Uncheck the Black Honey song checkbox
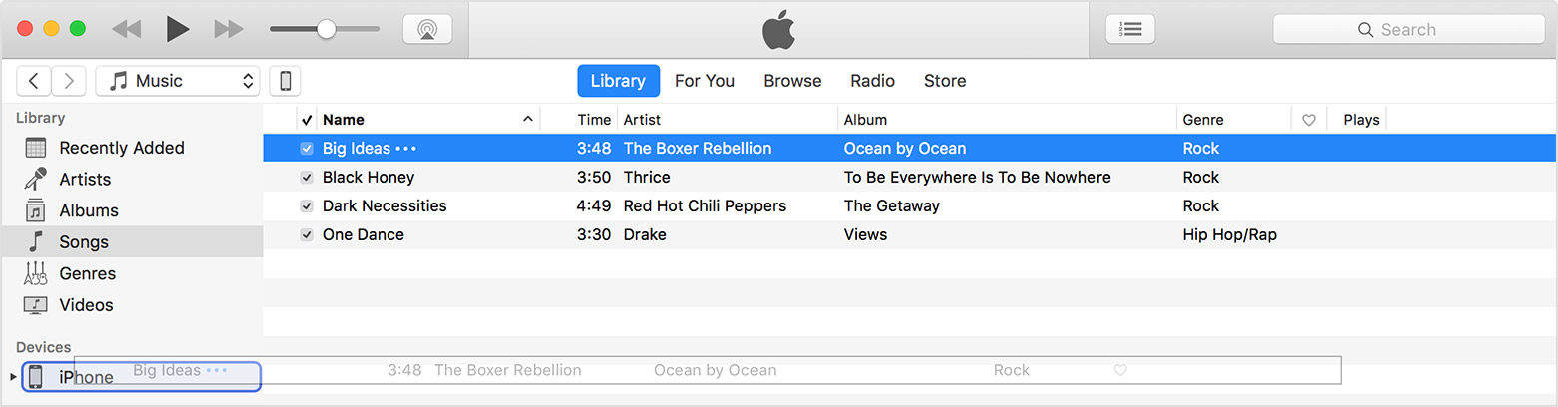This screenshot has height=407, width=1558. tap(307, 177)
